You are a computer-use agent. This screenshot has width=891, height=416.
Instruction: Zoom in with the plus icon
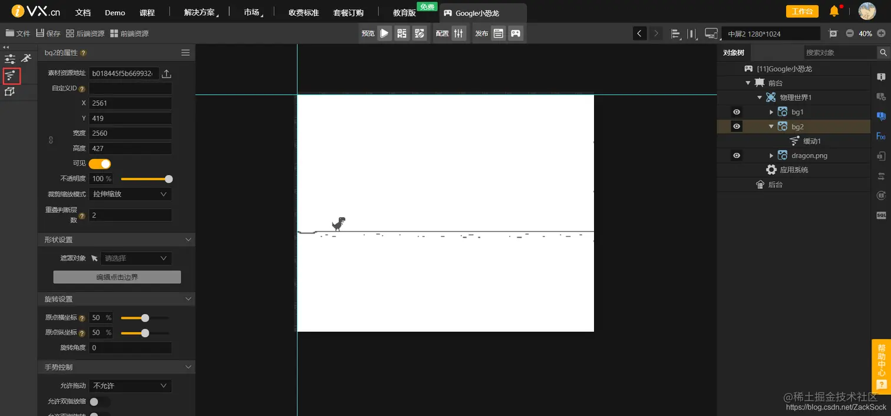[881, 34]
